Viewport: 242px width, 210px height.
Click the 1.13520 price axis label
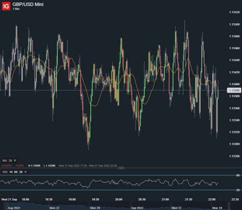[x=234, y=12]
